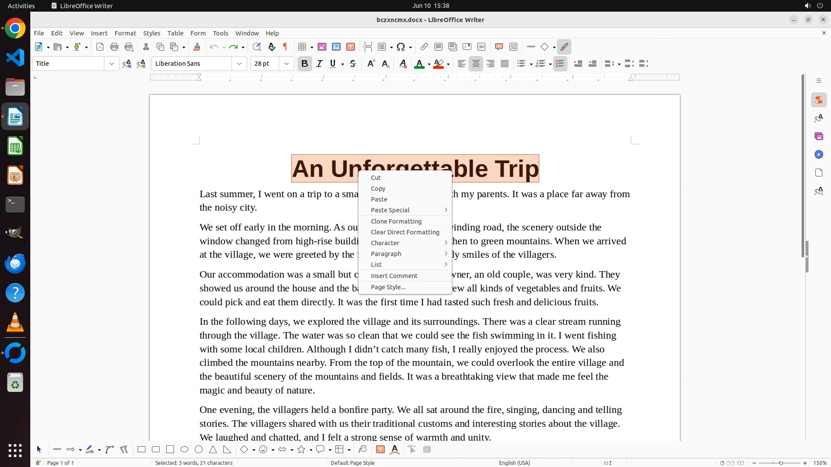
Task: Click the Export as PDF icon
Action: pos(100,47)
